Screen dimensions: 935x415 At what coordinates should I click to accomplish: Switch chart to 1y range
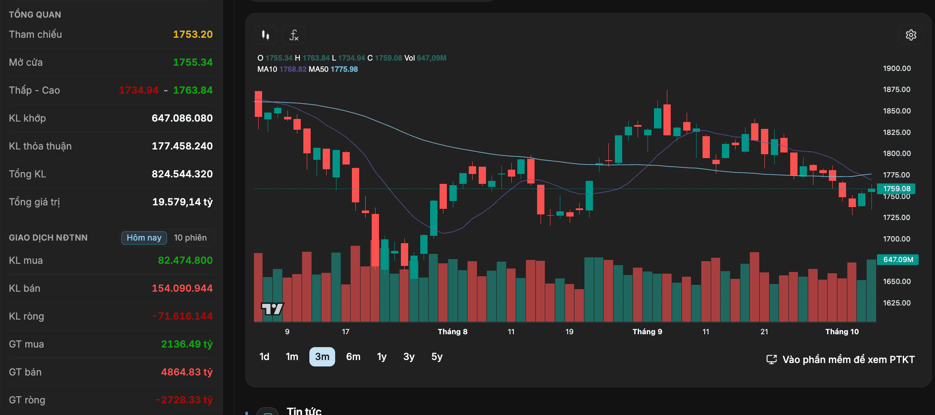[382, 357]
